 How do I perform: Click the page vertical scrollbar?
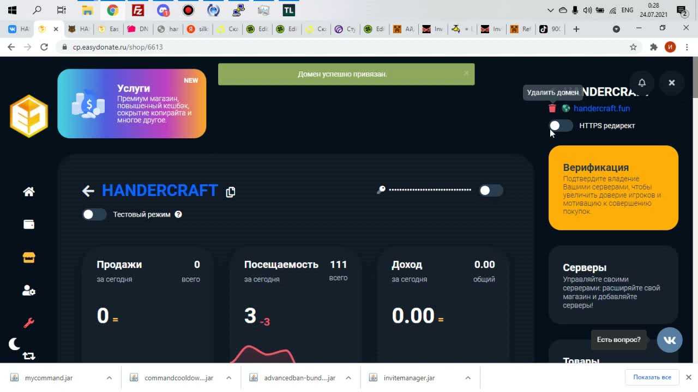click(695, 77)
